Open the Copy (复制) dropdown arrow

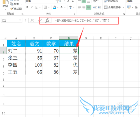[x=22, y=4]
